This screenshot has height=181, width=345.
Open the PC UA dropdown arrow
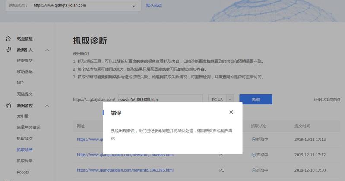[x=230, y=100]
